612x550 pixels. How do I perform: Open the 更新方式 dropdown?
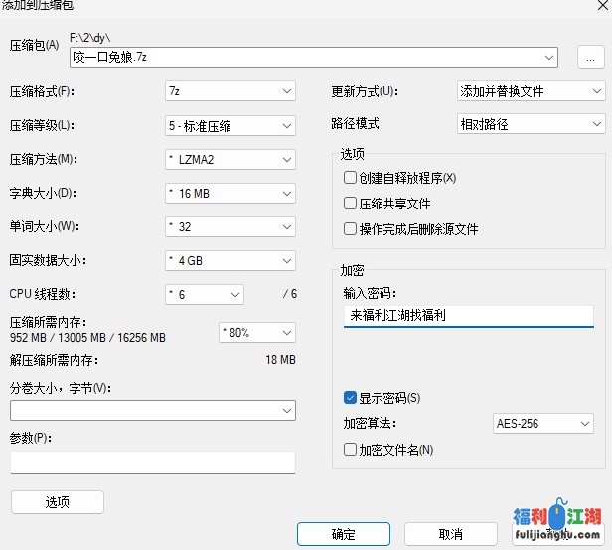531,91
